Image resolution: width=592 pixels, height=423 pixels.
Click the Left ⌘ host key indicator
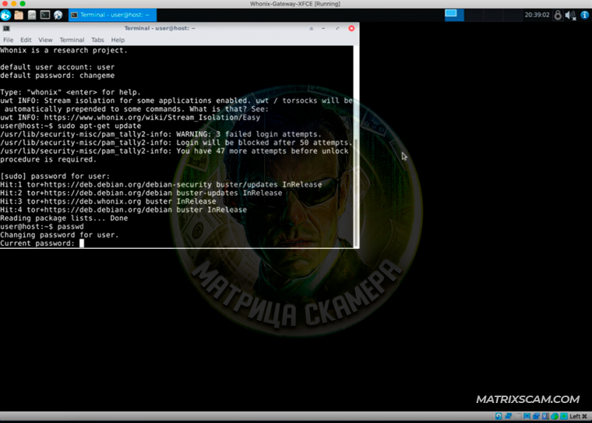tap(579, 416)
